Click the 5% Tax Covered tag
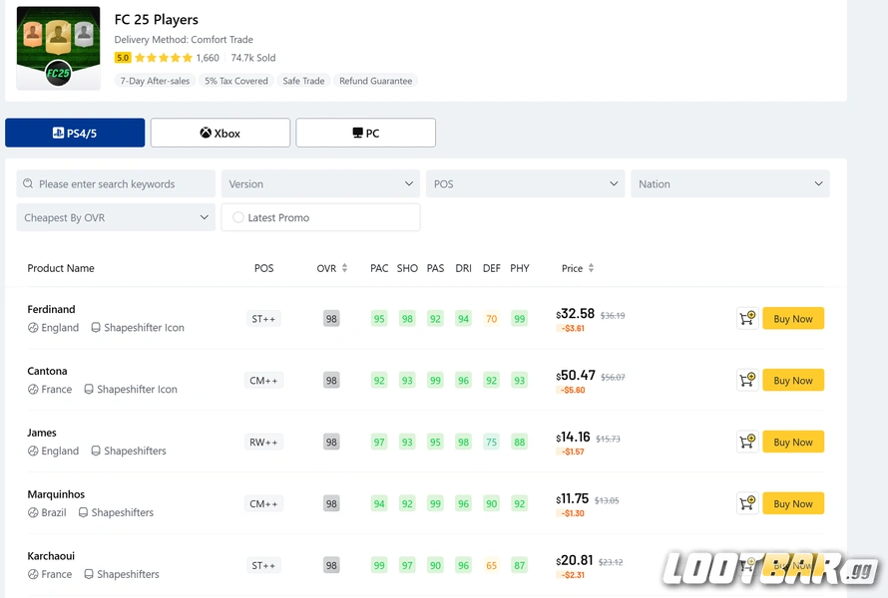Screen dimensions: 888x598 (x=236, y=81)
